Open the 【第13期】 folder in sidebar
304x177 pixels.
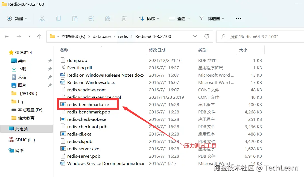tap(24, 94)
